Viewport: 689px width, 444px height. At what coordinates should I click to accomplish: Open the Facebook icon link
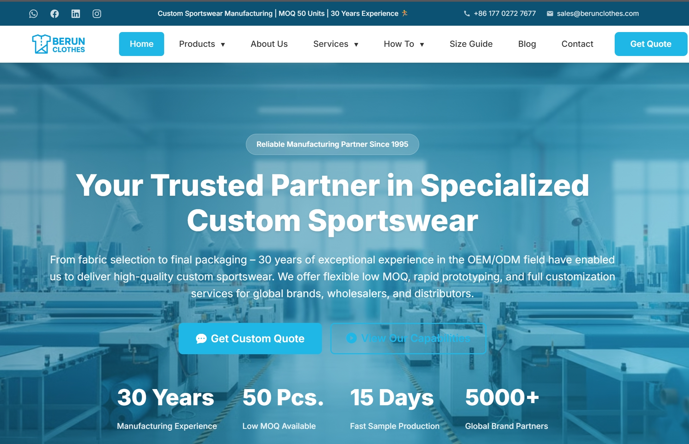tap(55, 14)
